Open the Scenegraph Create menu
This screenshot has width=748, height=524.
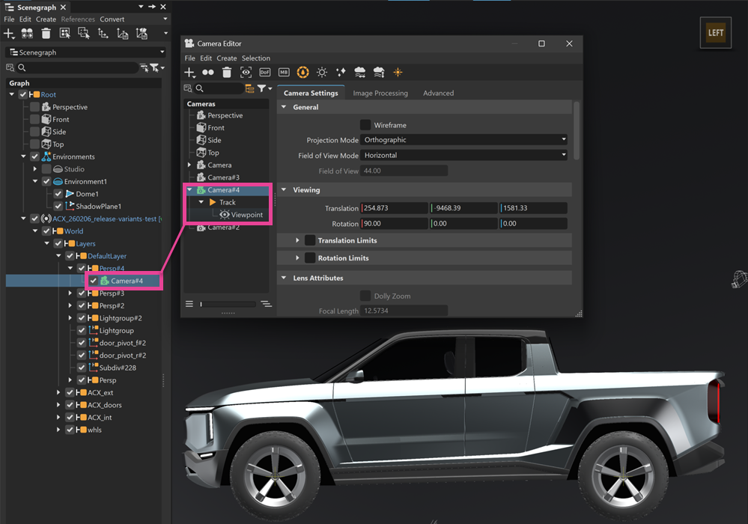point(46,19)
